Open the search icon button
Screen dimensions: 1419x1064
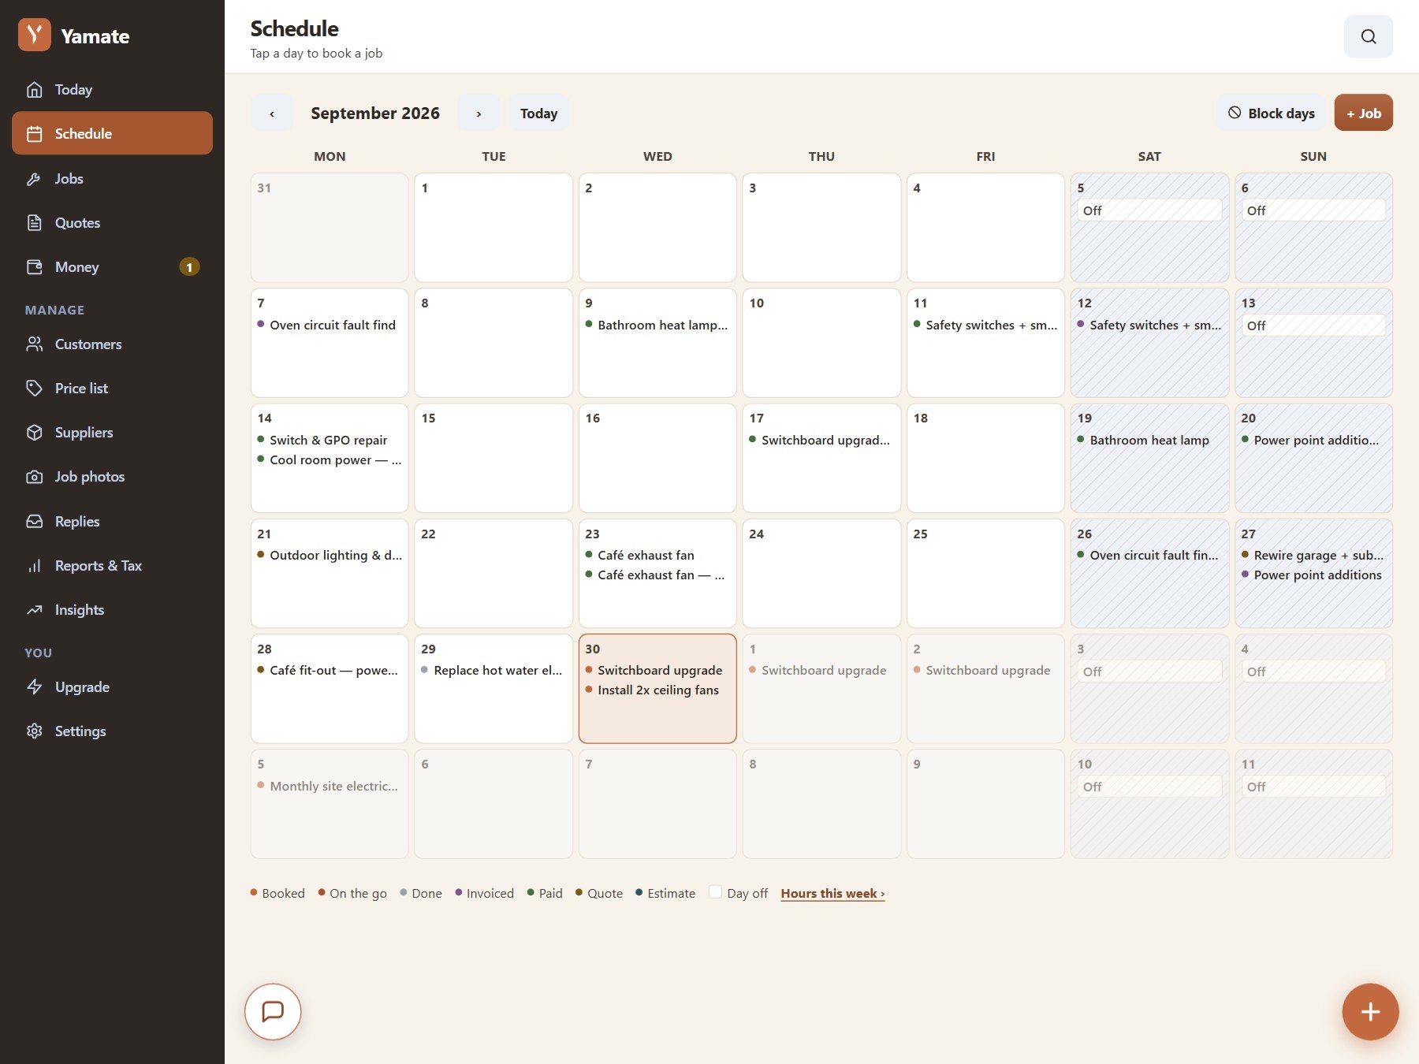pyautogui.click(x=1368, y=36)
